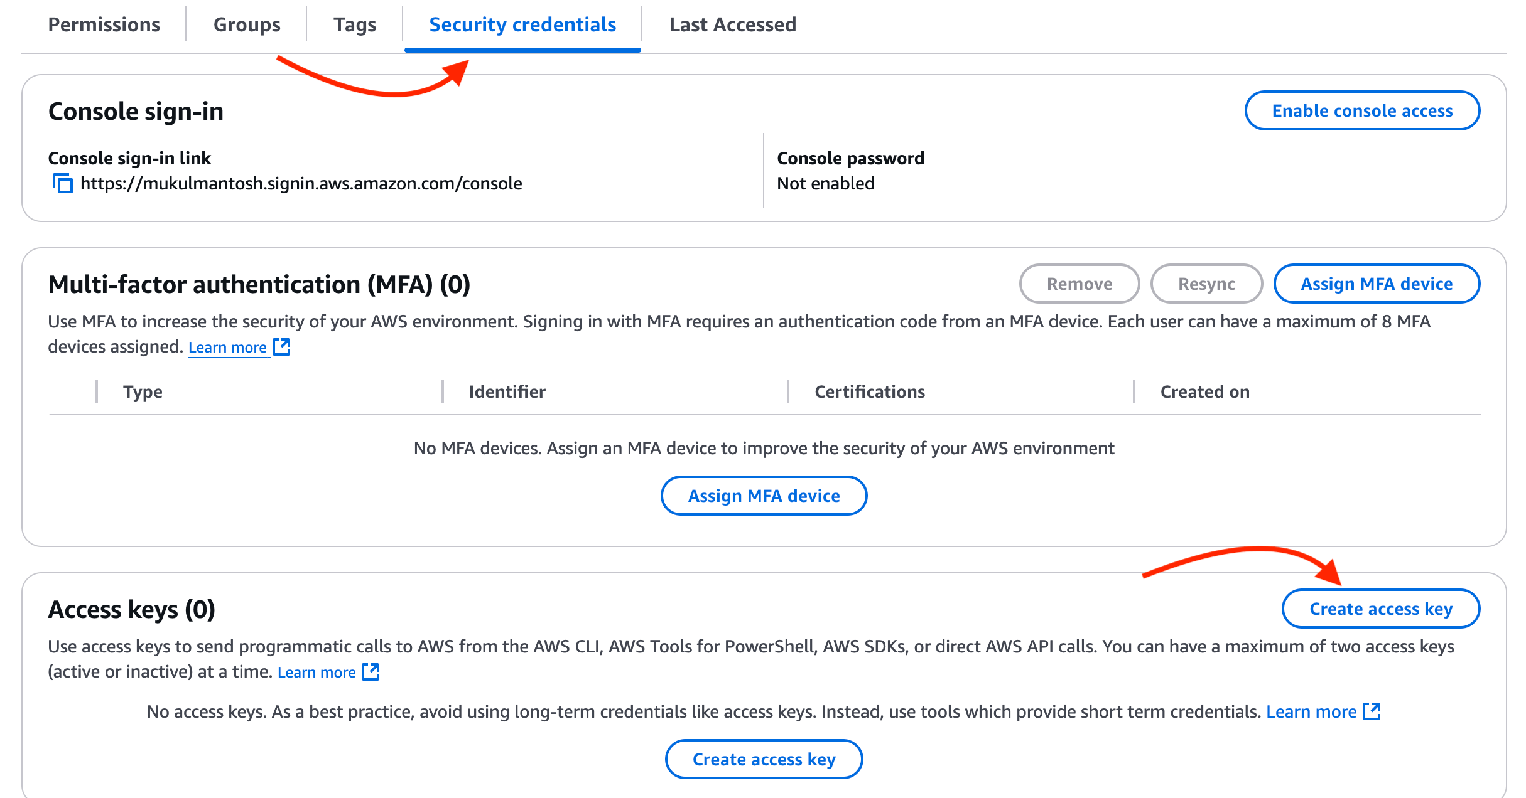Click external link icon after short term credentials
The height and width of the screenshot is (798, 1526).
pos(1372,711)
